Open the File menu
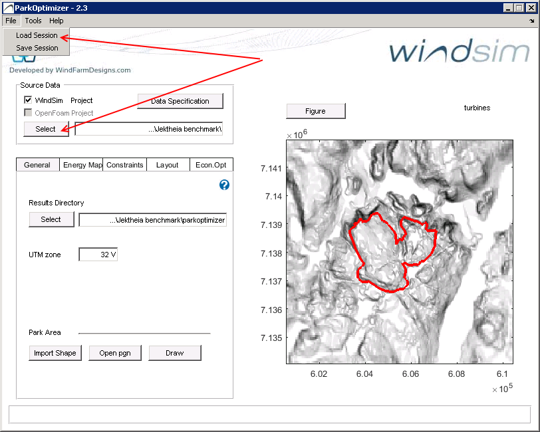Viewport: 540px width, 432px height. point(11,21)
